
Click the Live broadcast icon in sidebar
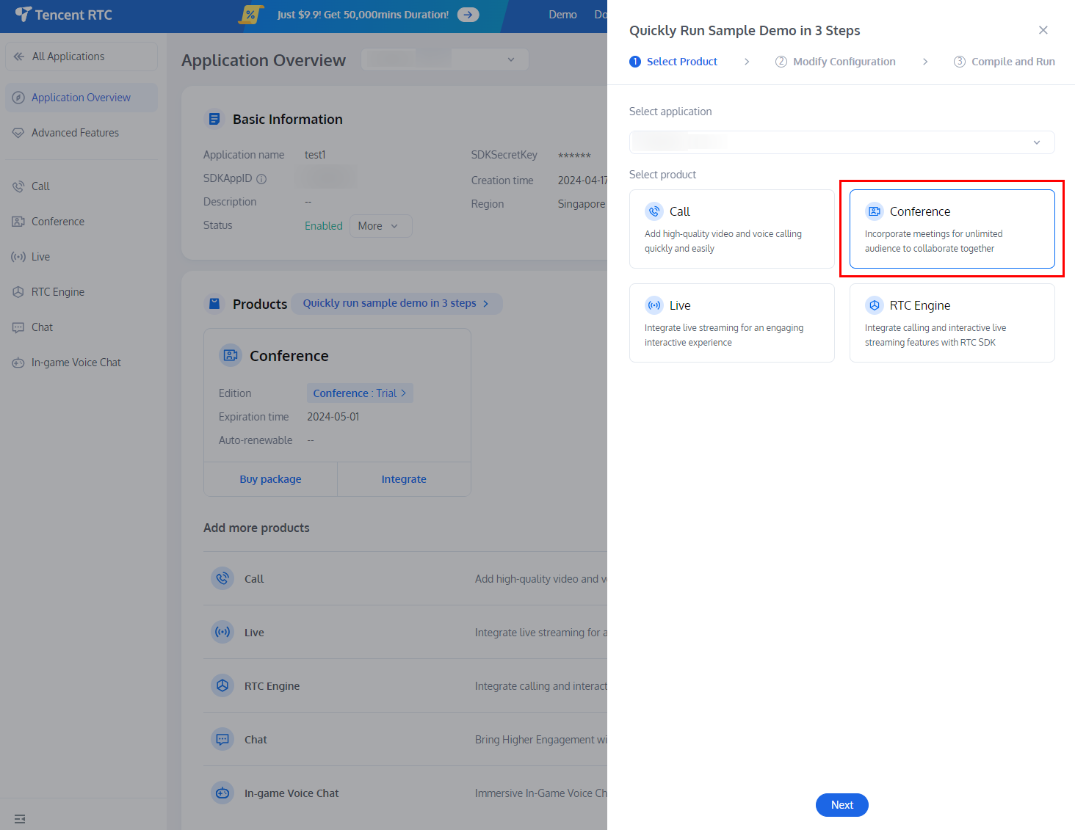[18, 257]
